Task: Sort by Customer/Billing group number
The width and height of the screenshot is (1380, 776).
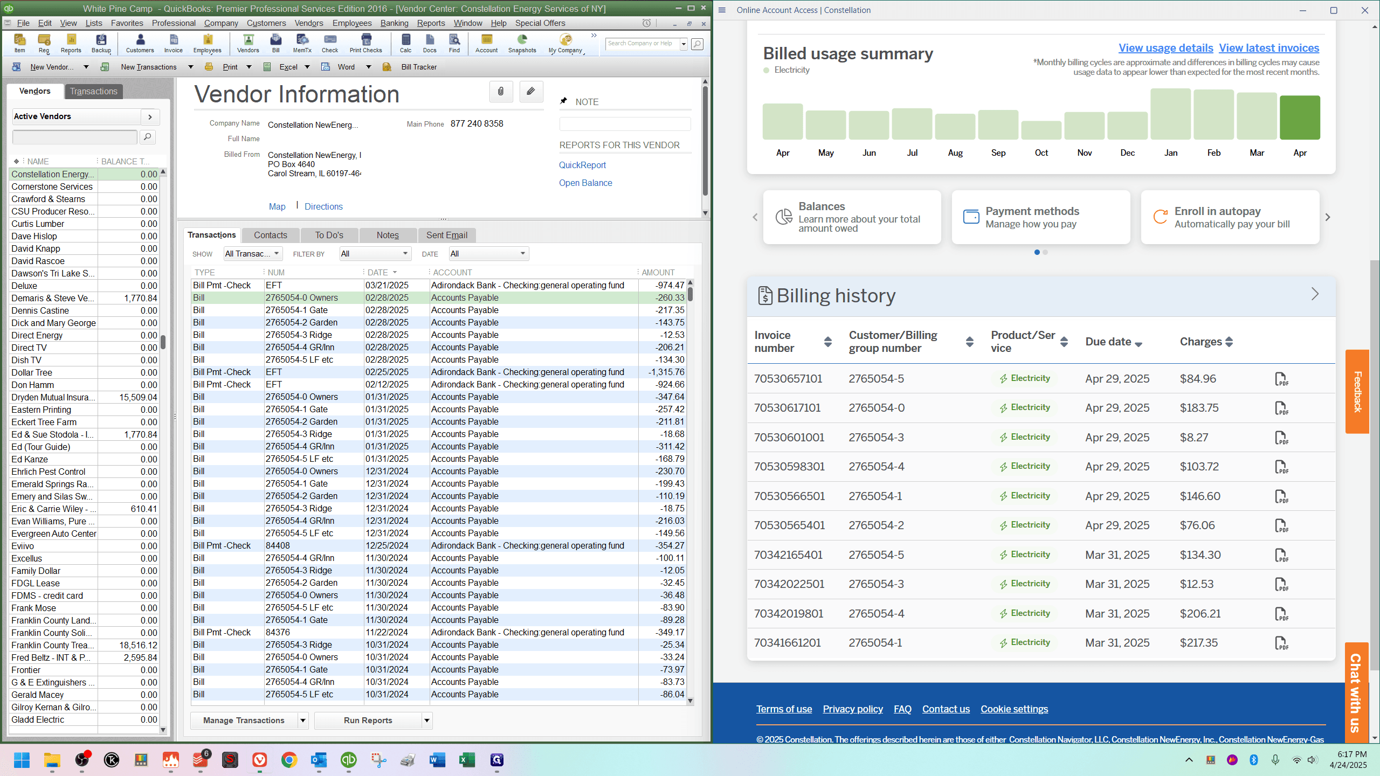Action: click(969, 342)
